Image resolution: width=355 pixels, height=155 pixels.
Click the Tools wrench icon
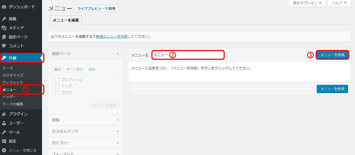click(x=4, y=132)
